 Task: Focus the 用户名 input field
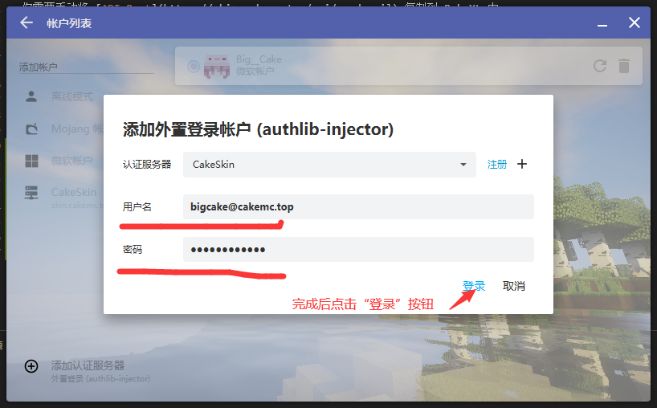(358, 207)
